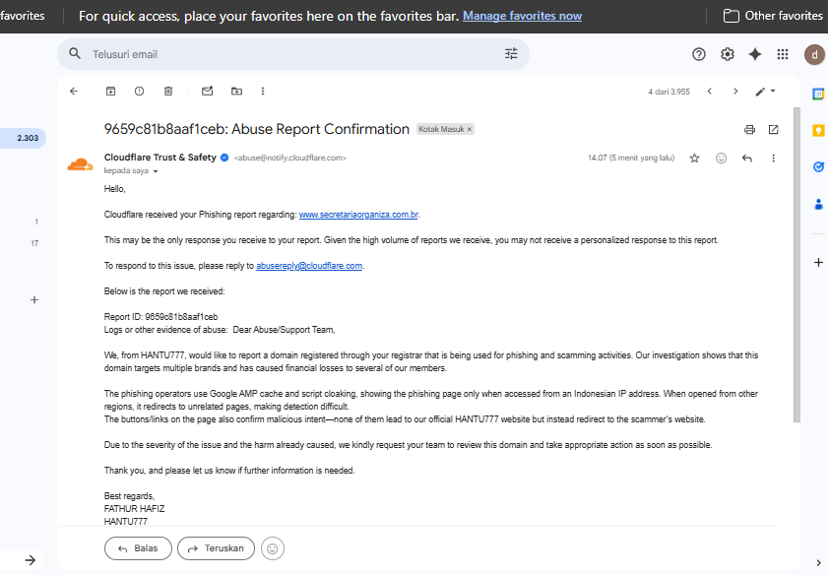Click the sender address abuse@notify.cloudflare.com
The height and width of the screenshot is (575, 828).
point(289,158)
